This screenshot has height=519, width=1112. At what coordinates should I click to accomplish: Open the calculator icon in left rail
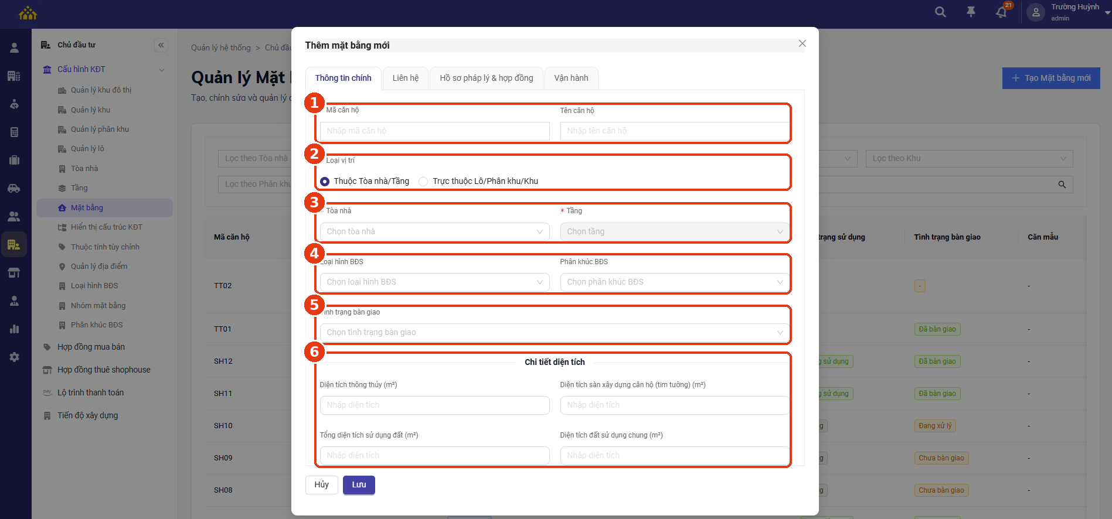pyautogui.click(x=14, y=132)
